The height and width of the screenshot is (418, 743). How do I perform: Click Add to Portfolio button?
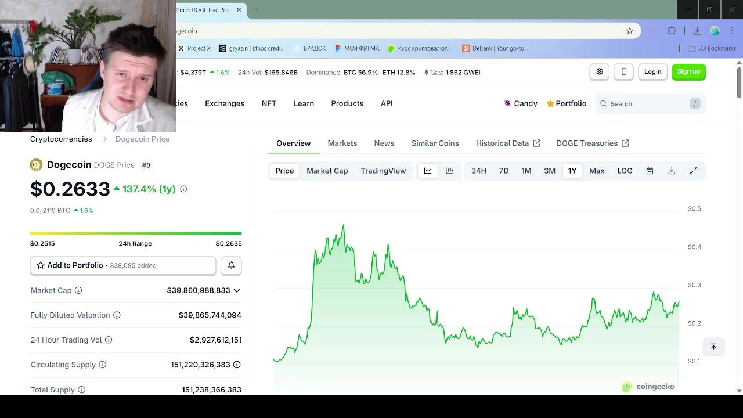pyautogui.click(x=123, y=265)
